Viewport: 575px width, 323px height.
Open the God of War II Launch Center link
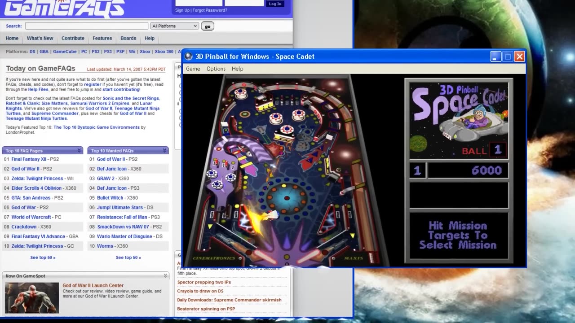coord(93,286)
